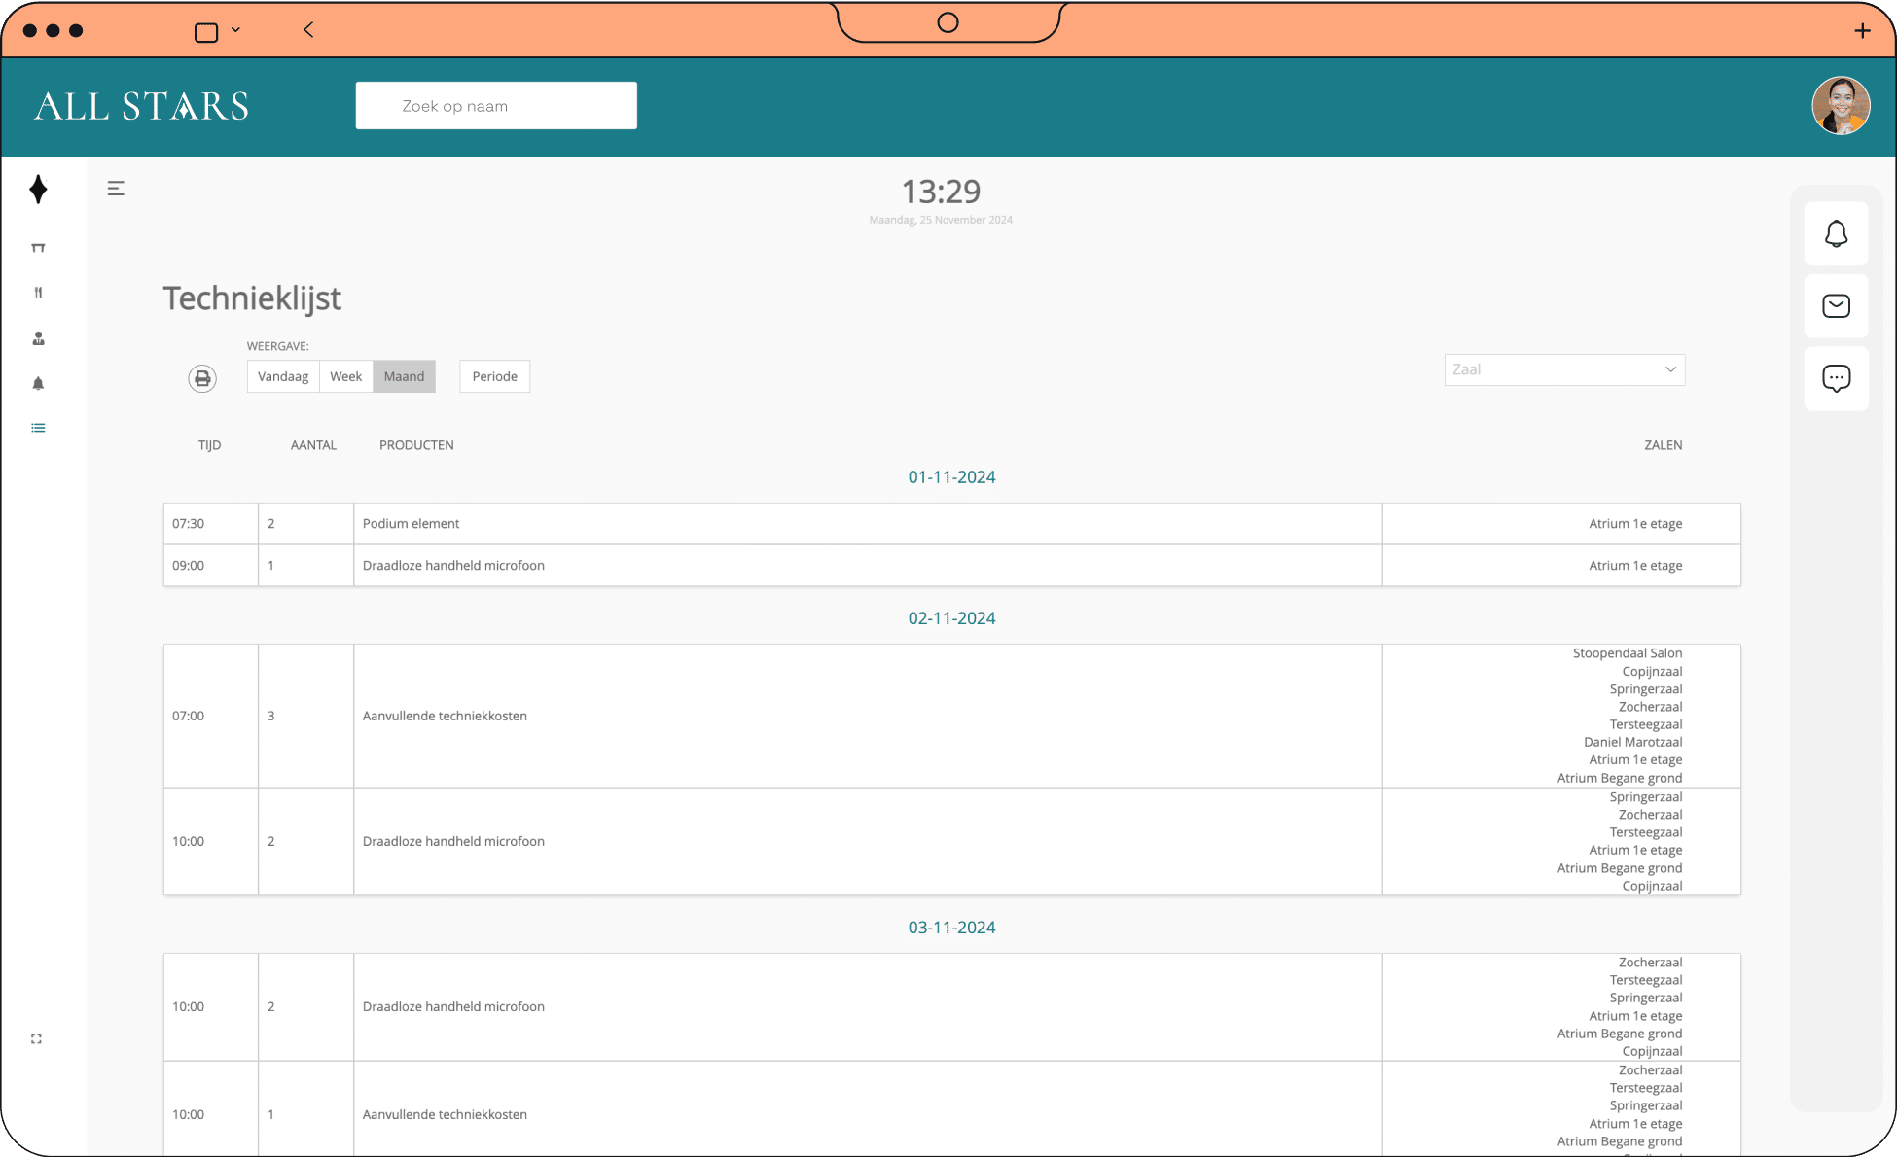Open the chat bubble icon
1897x1157 pixels.
coord(1836,378)
